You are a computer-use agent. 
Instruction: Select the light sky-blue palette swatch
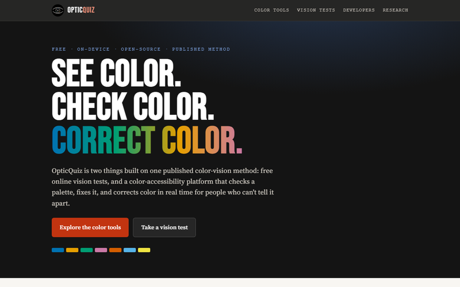(130, 250)
